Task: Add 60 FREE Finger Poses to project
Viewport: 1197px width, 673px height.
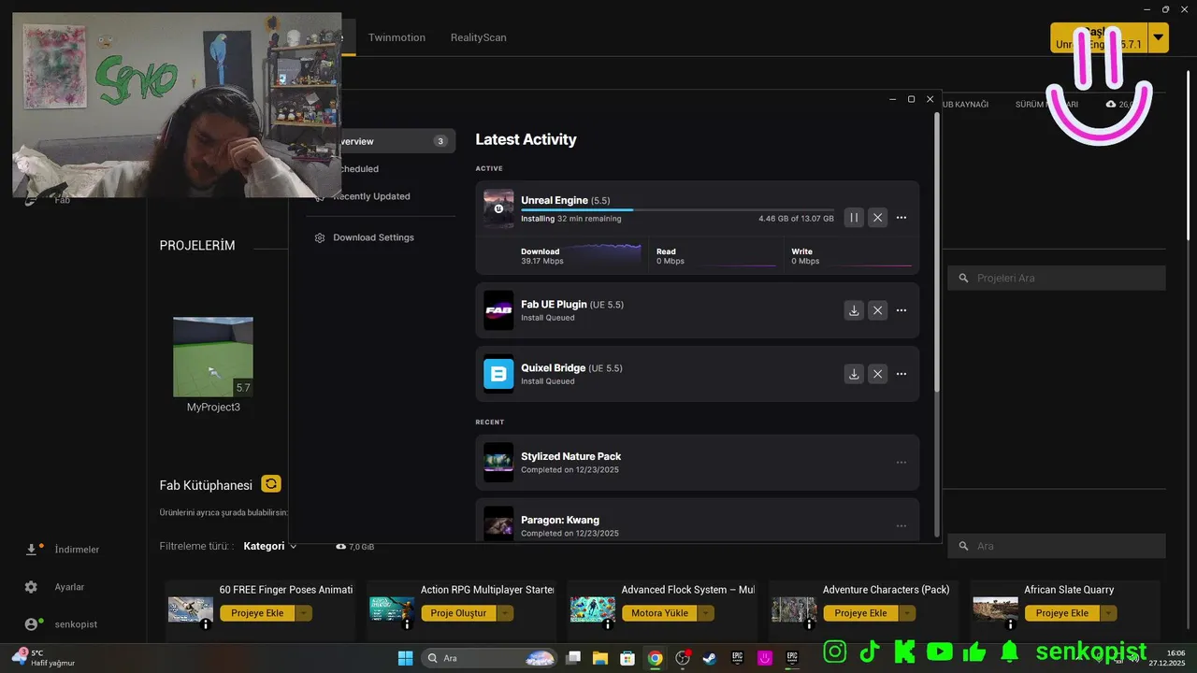Action: point(257,613)
